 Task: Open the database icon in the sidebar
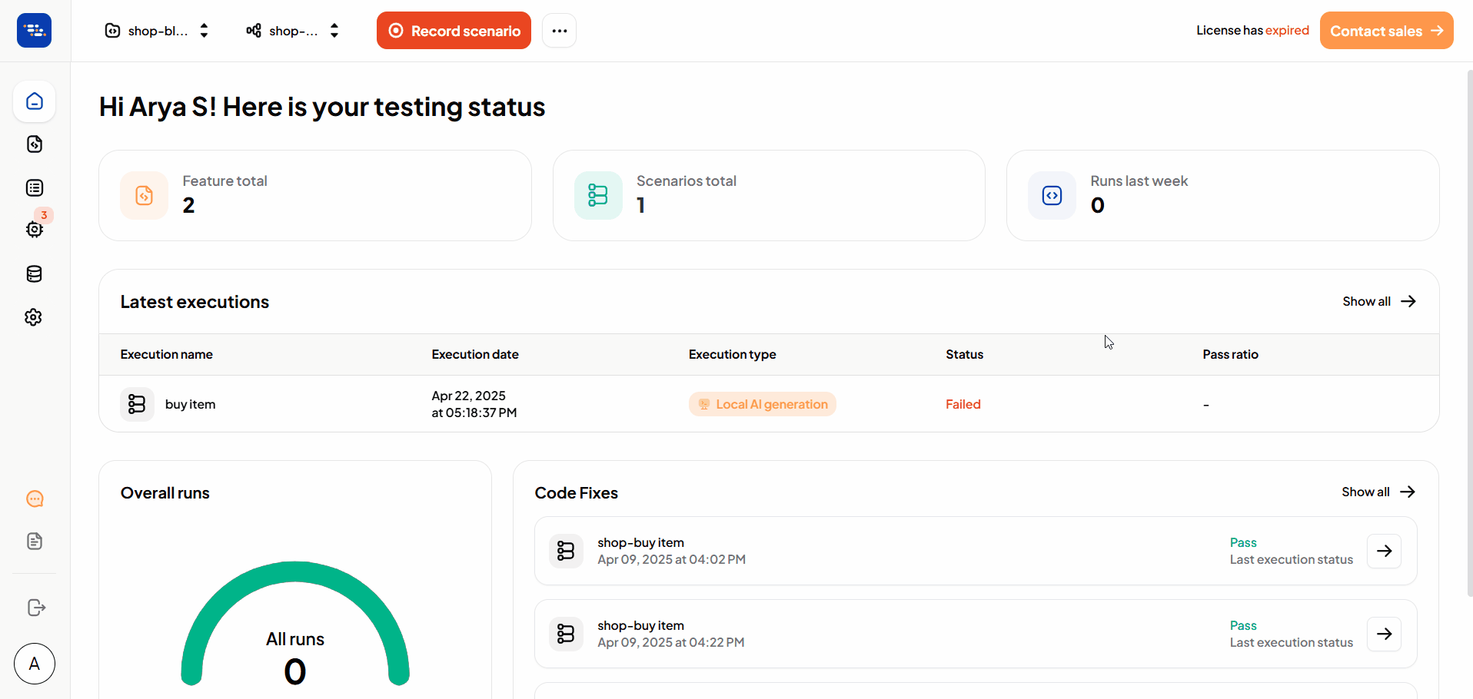point(34,273)
